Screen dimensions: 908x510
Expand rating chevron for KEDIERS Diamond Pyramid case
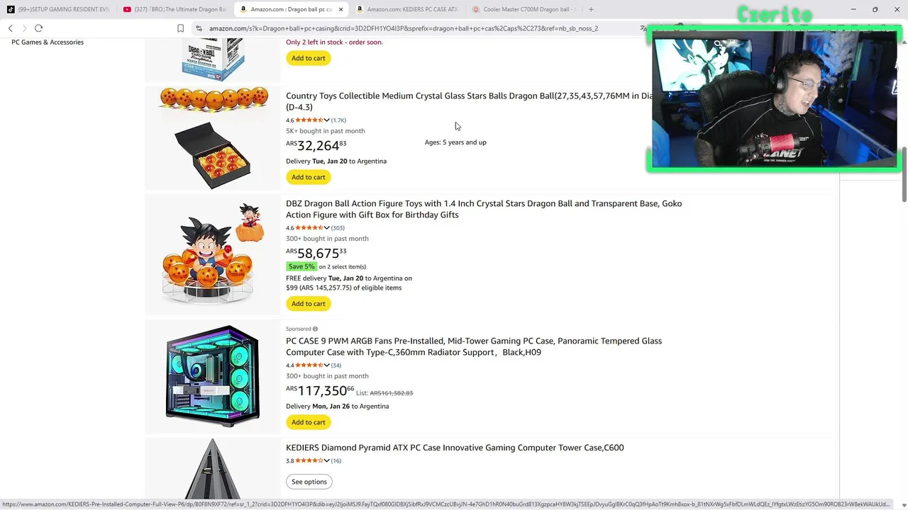pyautogui.click(x=326, y=461)
